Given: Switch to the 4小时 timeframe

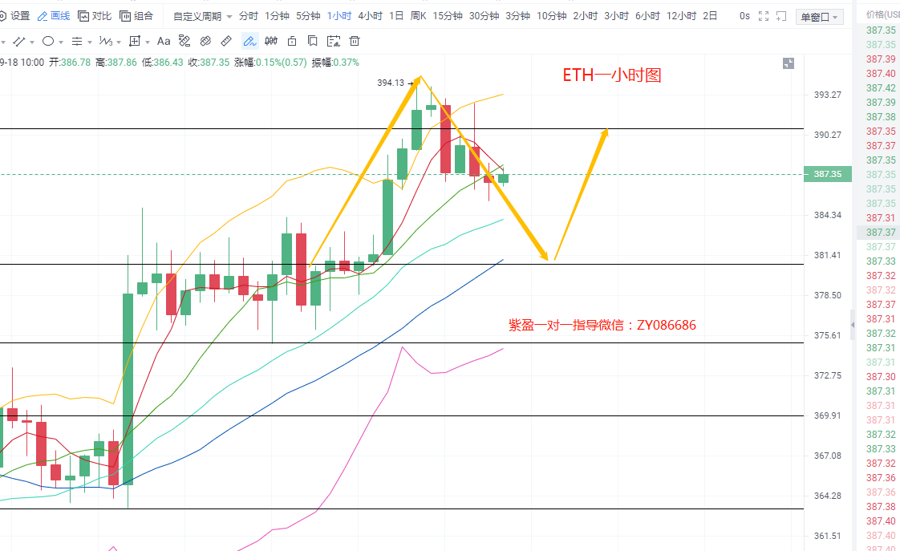Looking at the screenshot, I should [370, 16].
